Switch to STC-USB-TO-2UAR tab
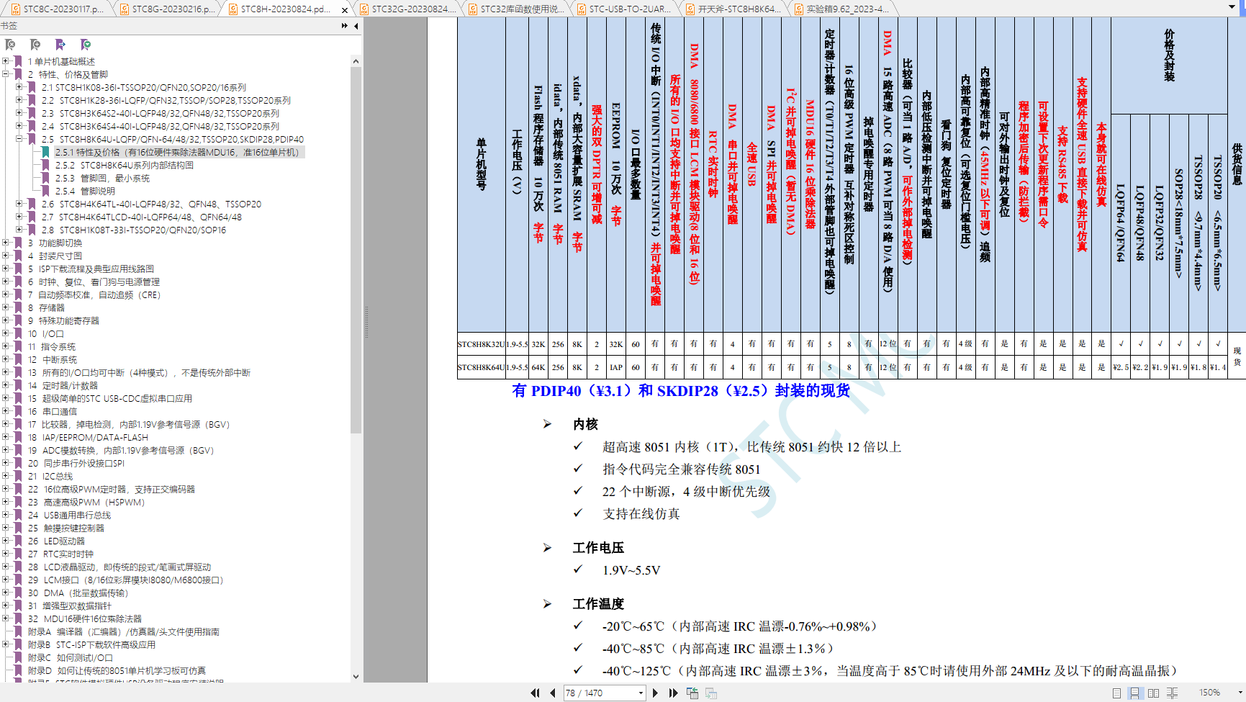 click(x=624, y=9)
